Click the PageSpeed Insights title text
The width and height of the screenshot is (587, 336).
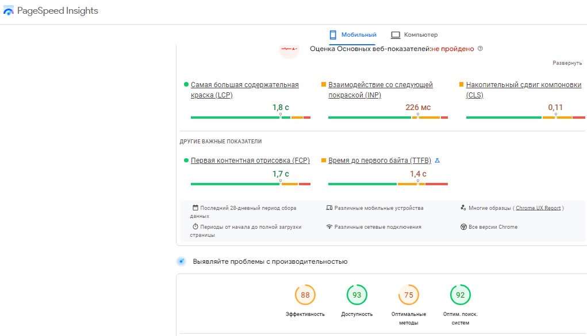pyautogui.click(x=57, y=11)
